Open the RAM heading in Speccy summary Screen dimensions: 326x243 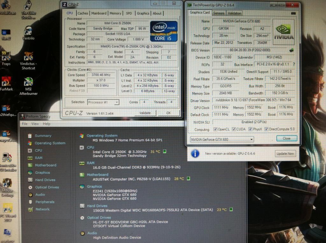tap(90, 163)
